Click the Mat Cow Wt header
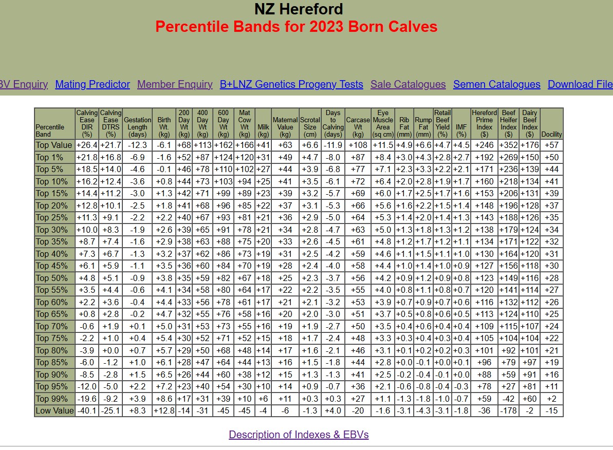Screen dimensions: 613x450 [245, 124]
